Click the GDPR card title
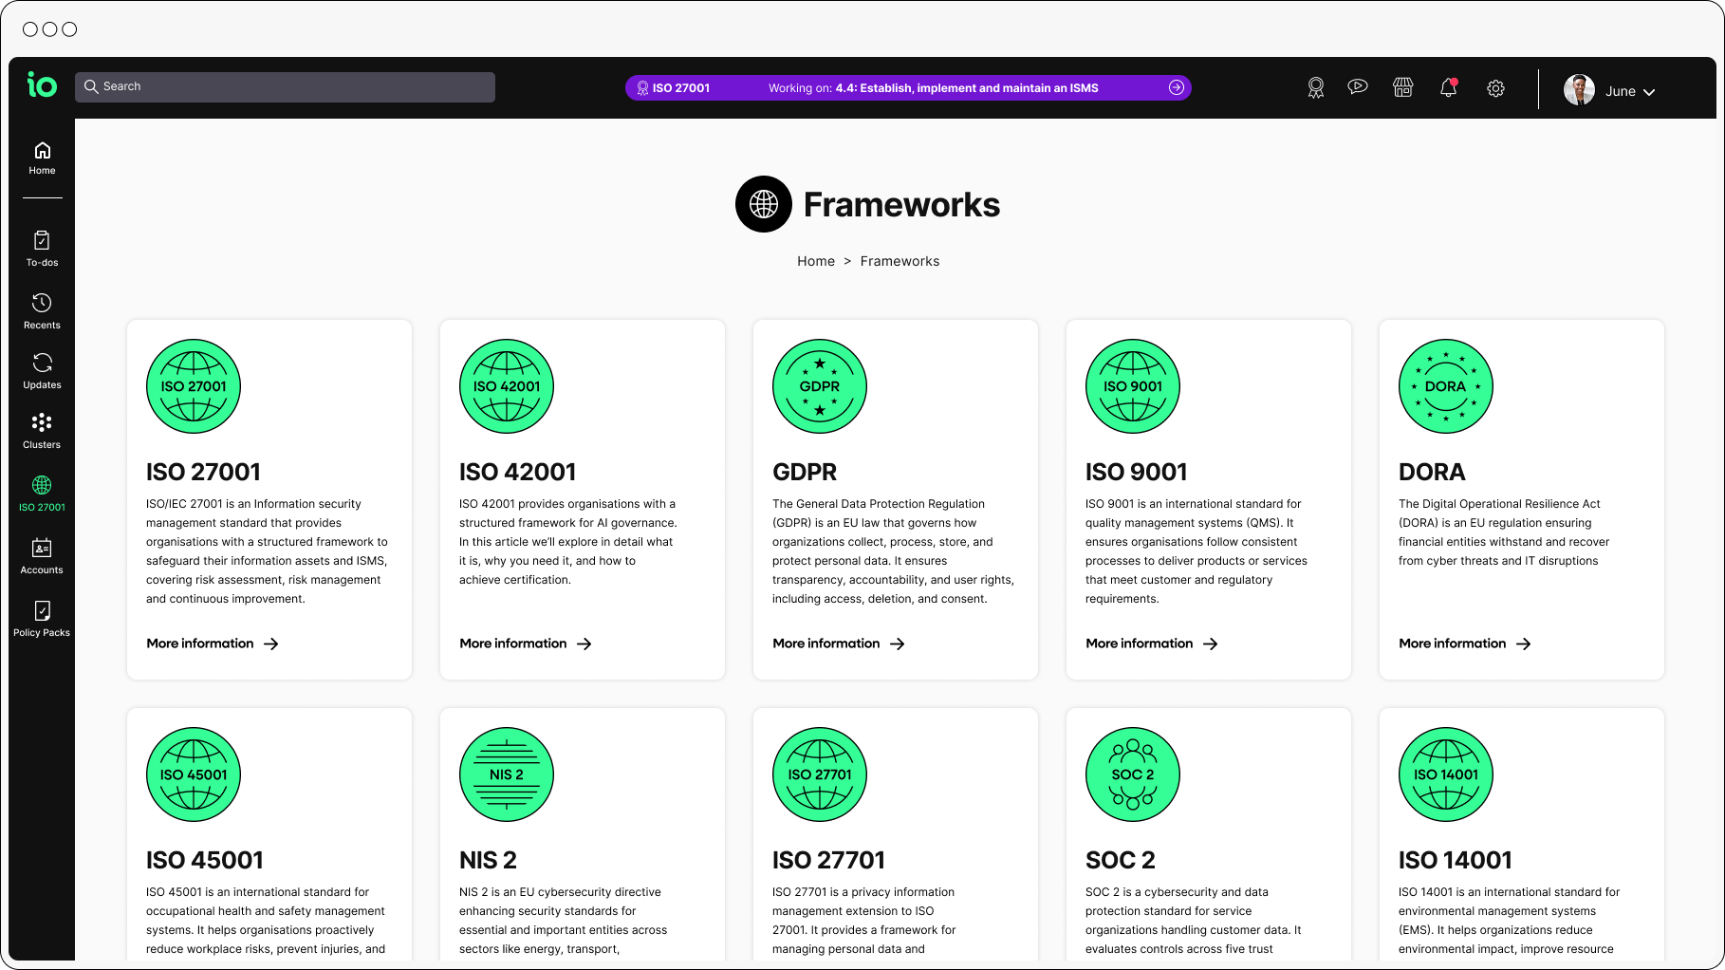Image resolution: width=1725 pixels, height=970 pixels. pos(805,472)
